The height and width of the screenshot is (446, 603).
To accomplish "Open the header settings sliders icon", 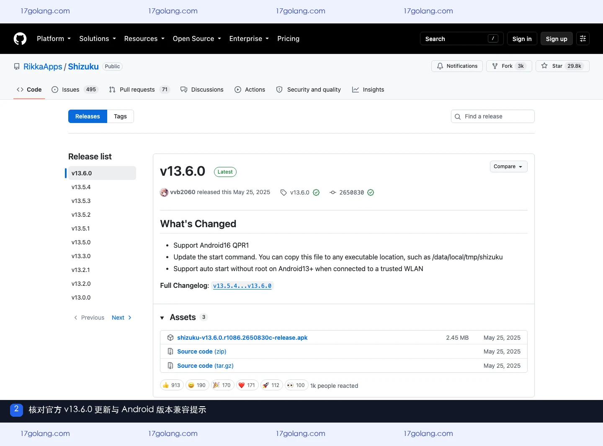I will click(x=583, y=38).
